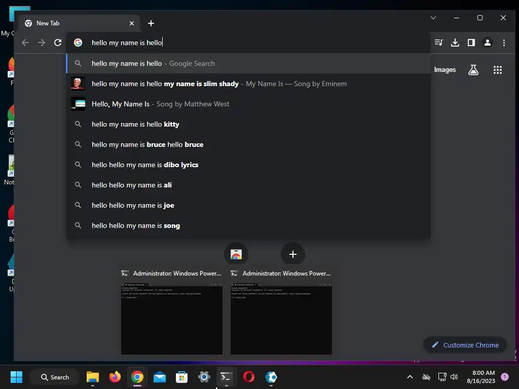Select the 'dibo lyrics' suggestion
Viewport: 519px width, 389px height.
click(248, 165)
